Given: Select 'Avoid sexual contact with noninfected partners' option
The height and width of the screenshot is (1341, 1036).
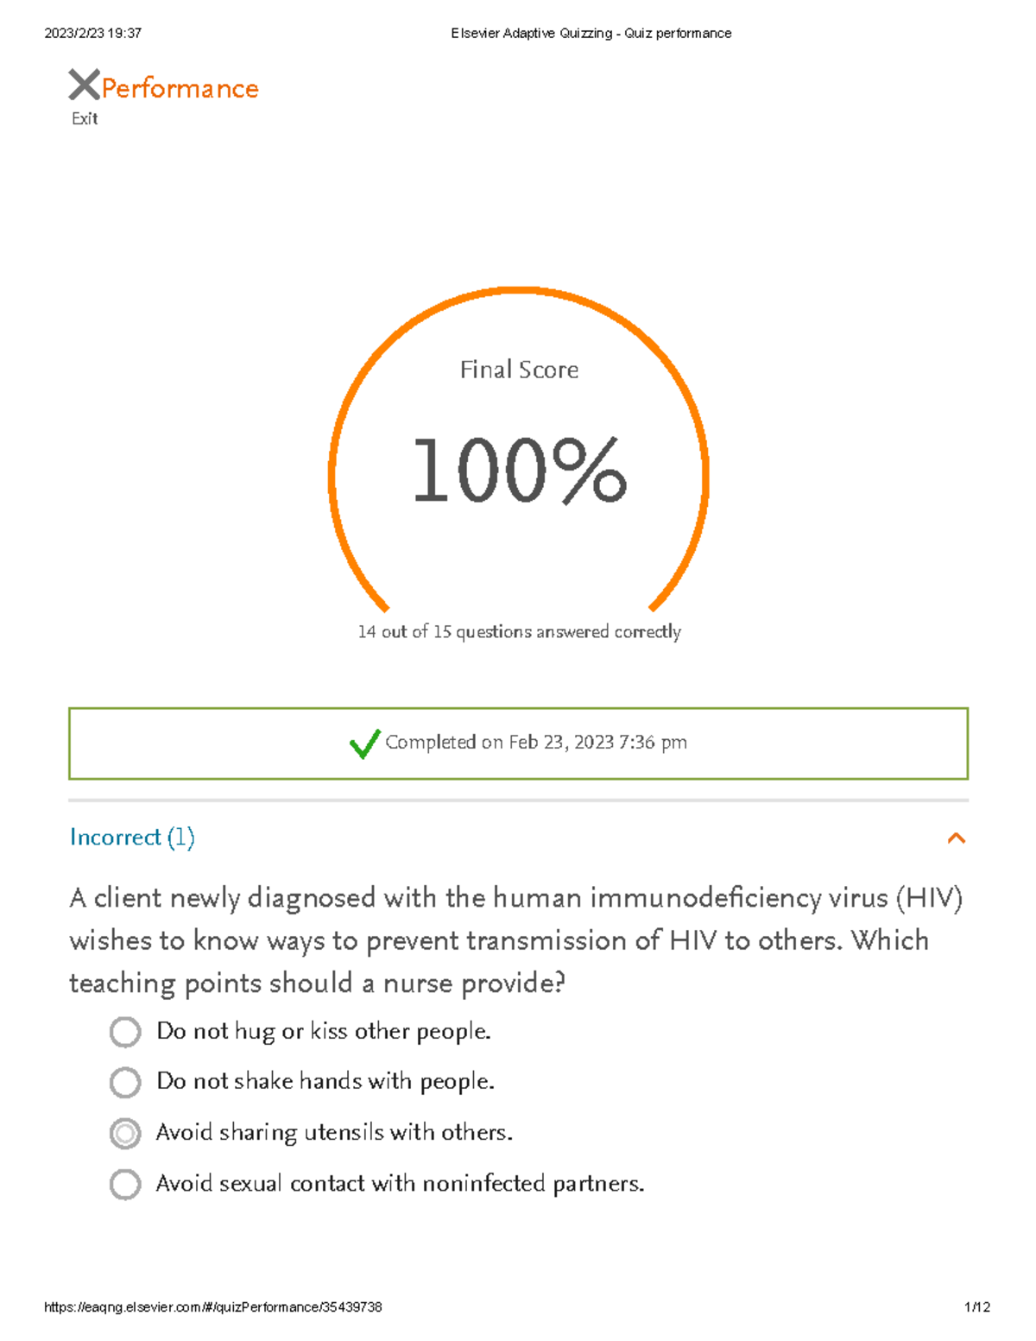Looking at the screenshot, I should pyautogui.click(x=126, y=1184).
